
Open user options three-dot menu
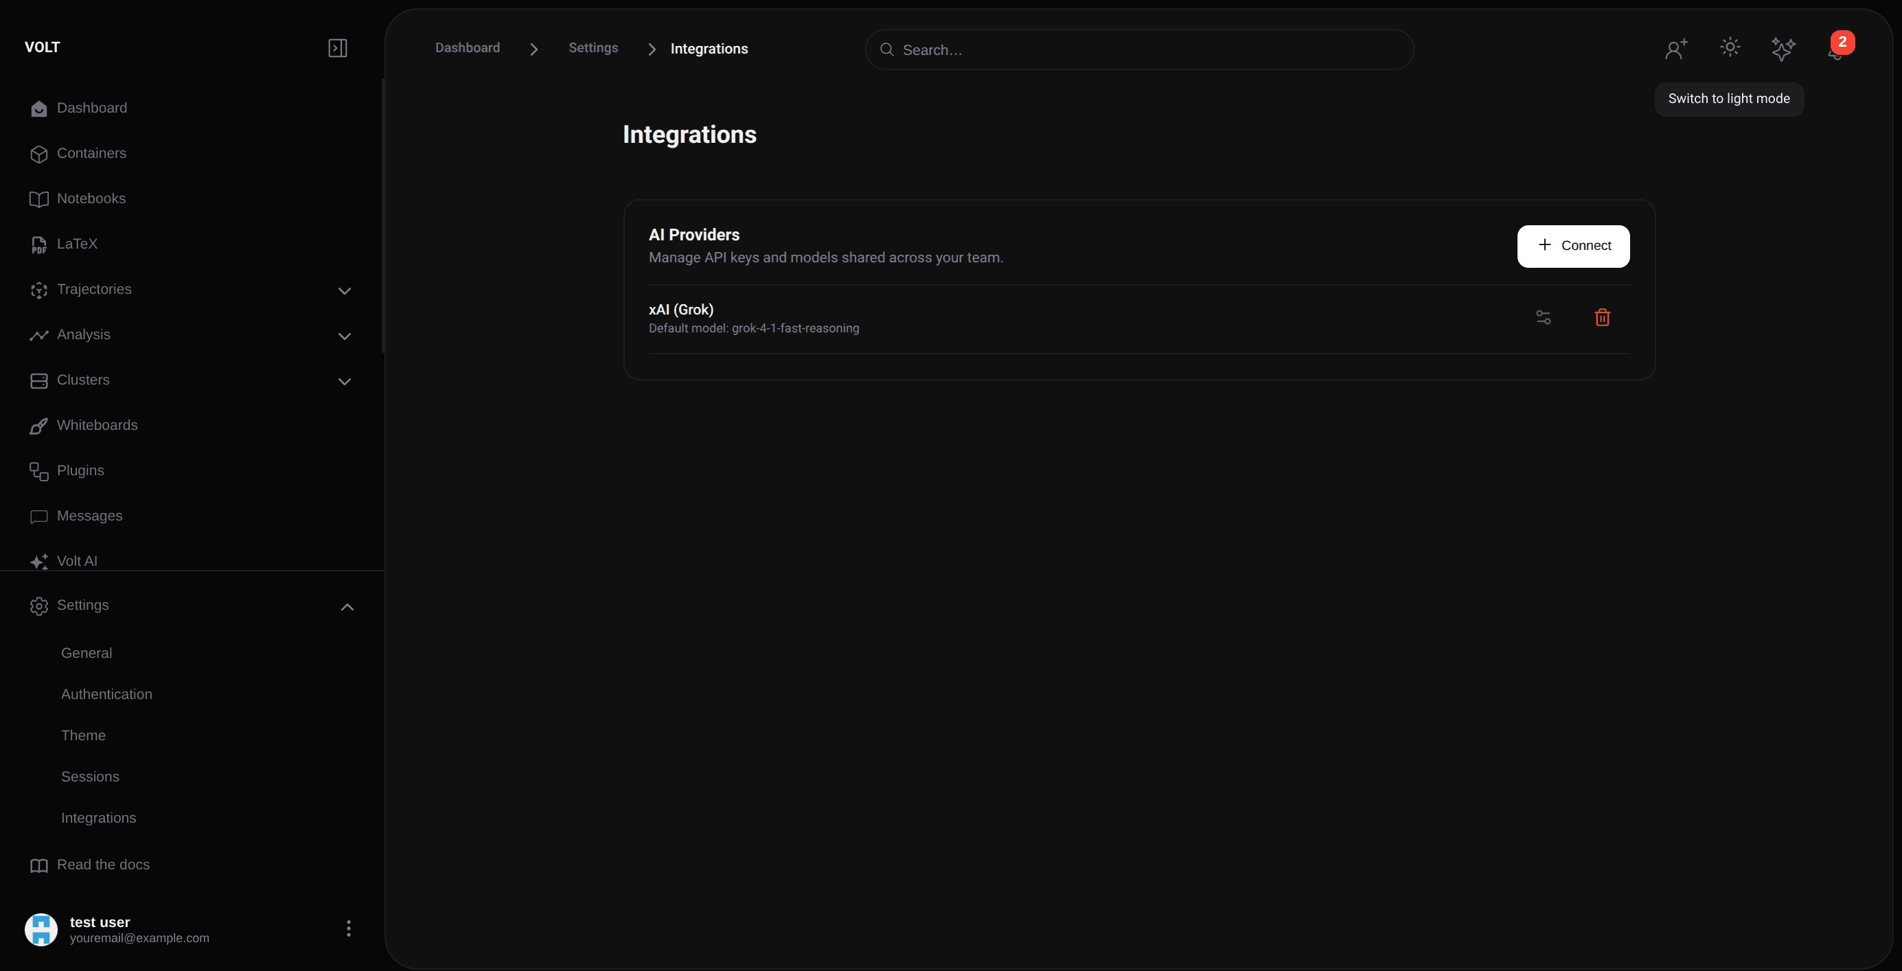click(349, 928)
